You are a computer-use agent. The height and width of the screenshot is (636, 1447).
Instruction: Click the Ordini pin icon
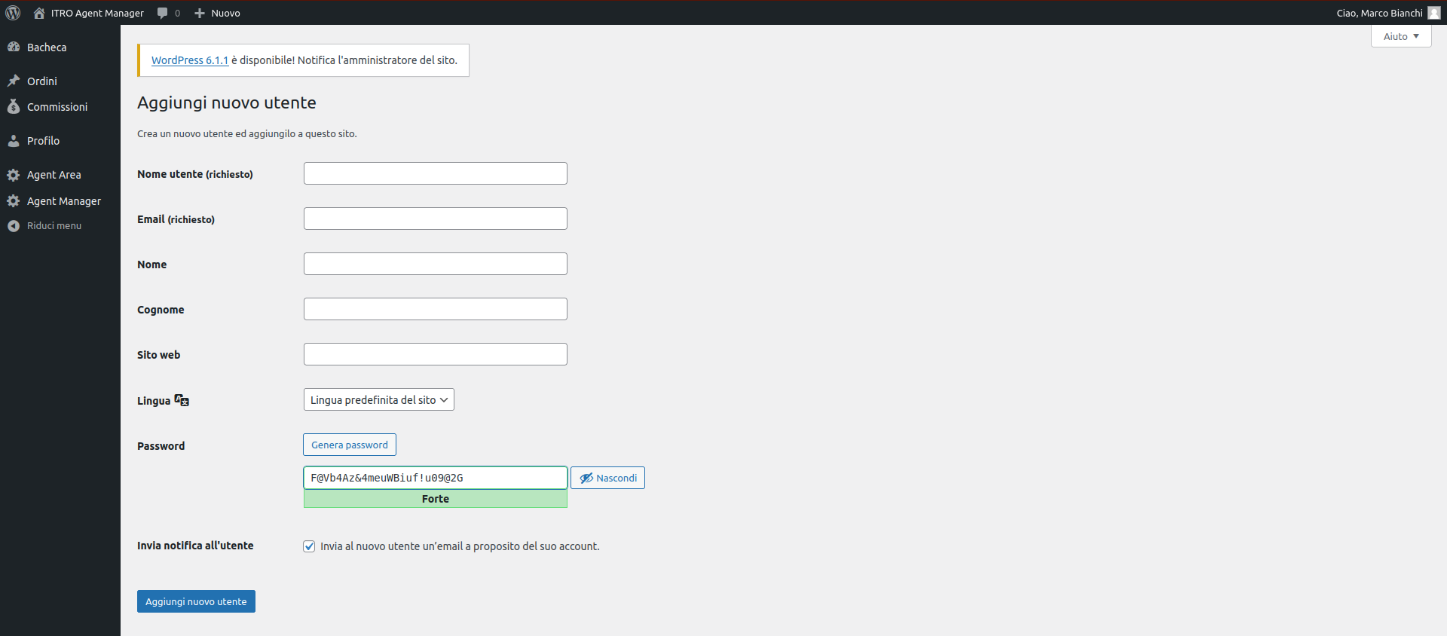tap(14, 81)
